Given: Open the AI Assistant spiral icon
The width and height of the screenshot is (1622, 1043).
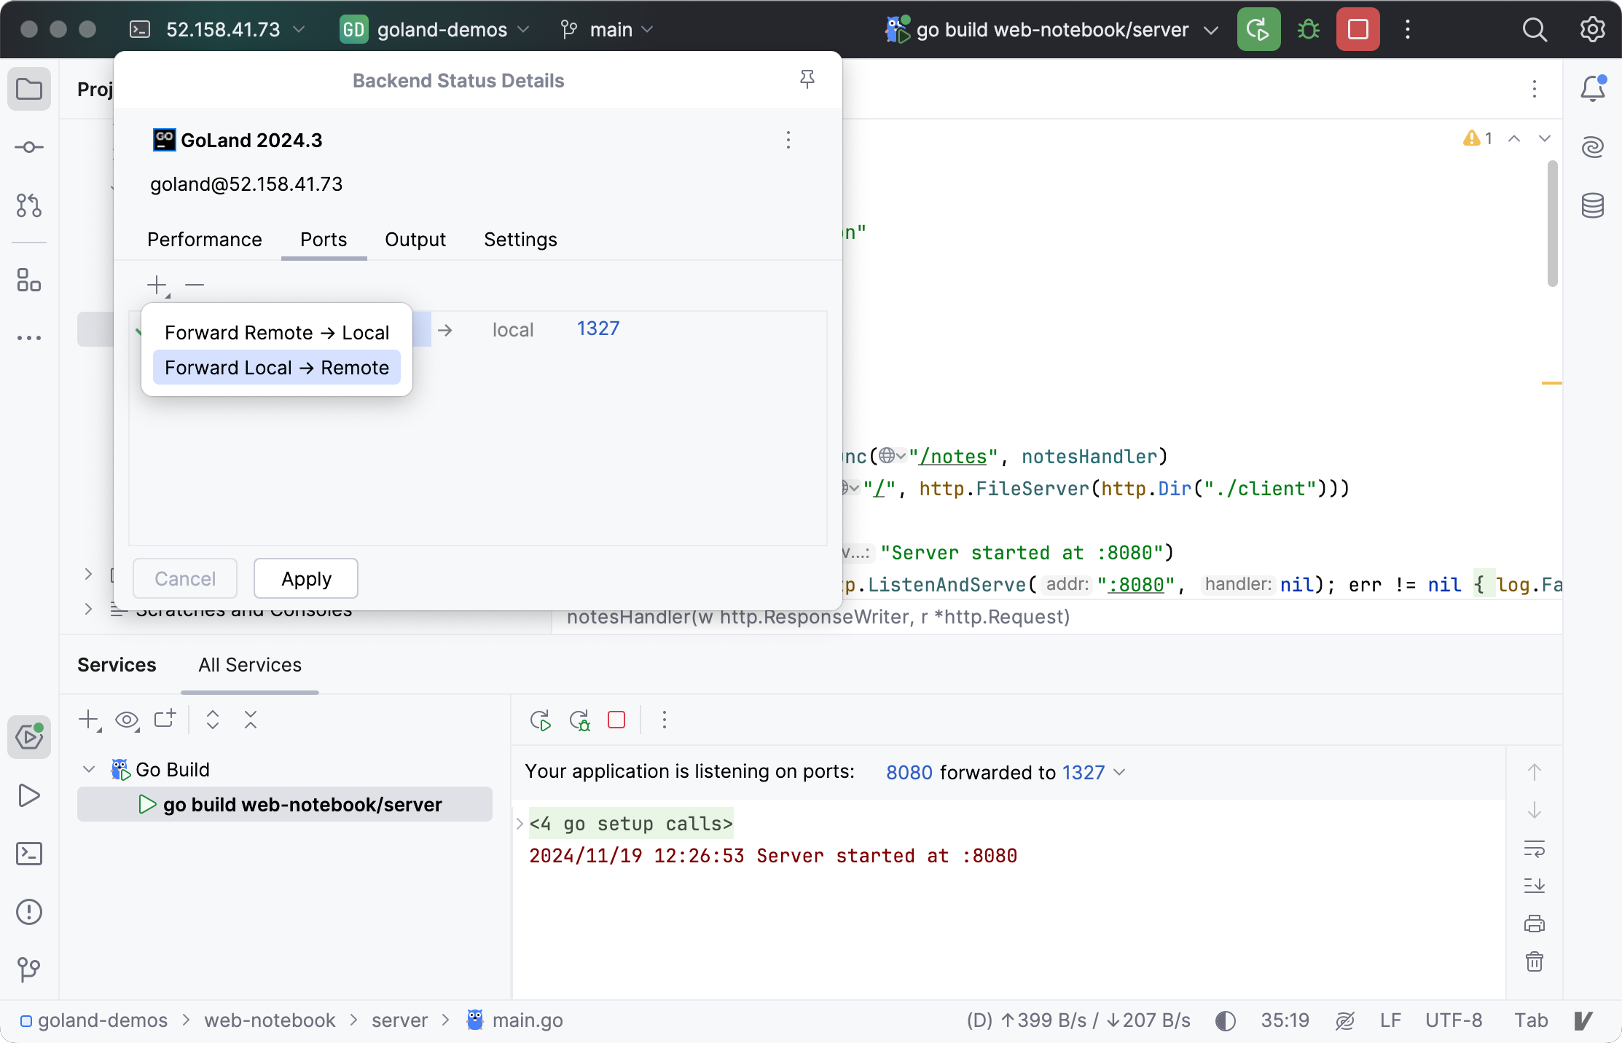Looking at the screenshot, I should click(x=1592, y=147).
